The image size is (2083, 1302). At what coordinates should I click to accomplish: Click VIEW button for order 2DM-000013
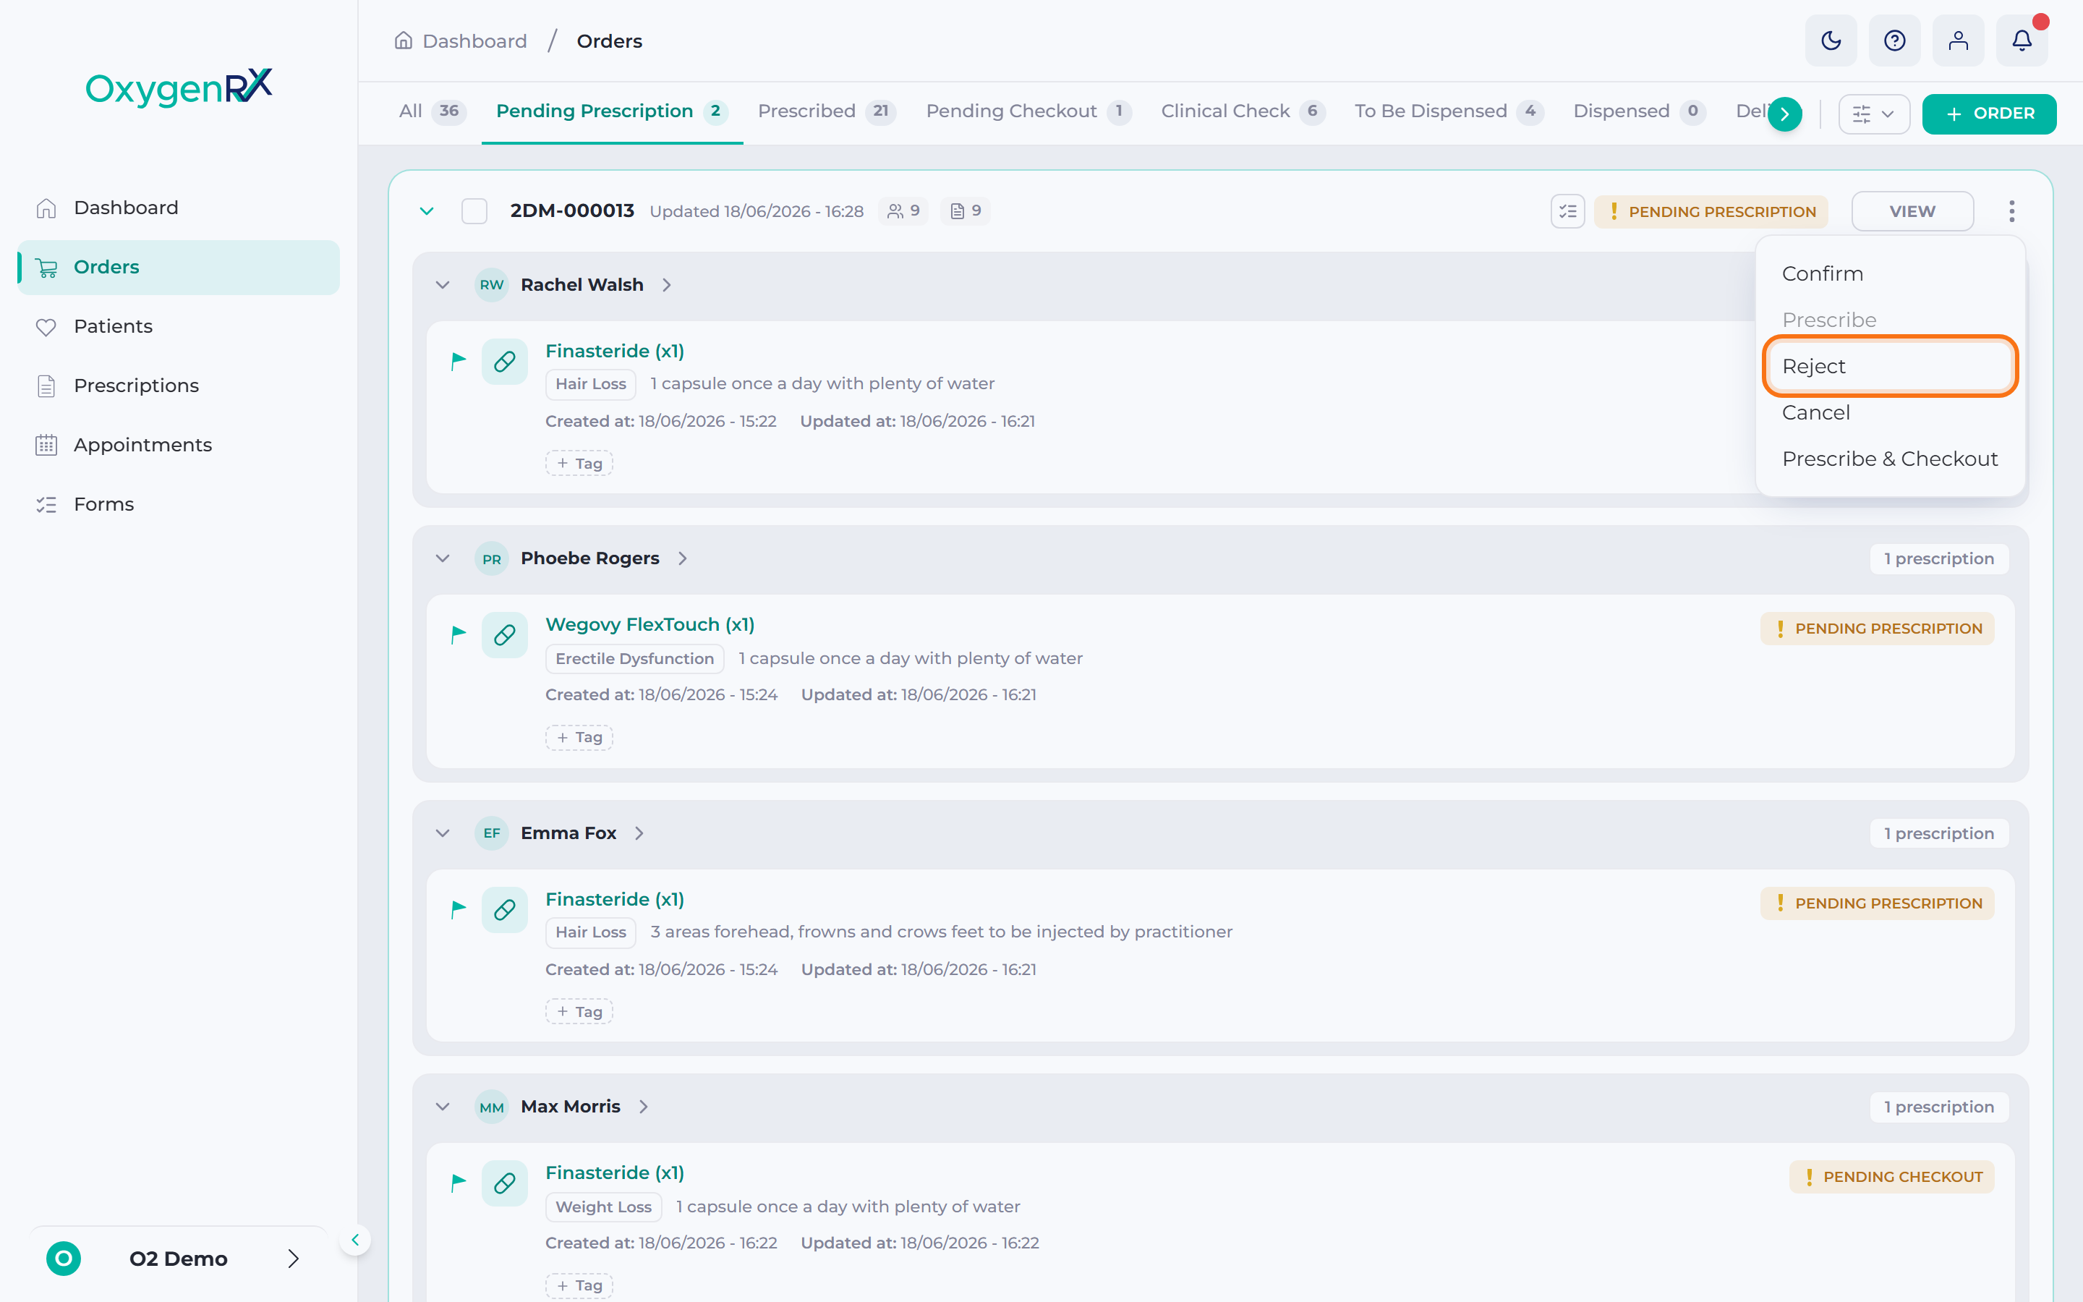(x=1912, y=211)
